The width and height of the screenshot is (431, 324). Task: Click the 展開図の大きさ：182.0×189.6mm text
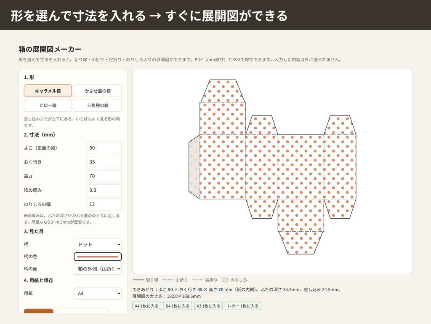[x=167, y=296]
